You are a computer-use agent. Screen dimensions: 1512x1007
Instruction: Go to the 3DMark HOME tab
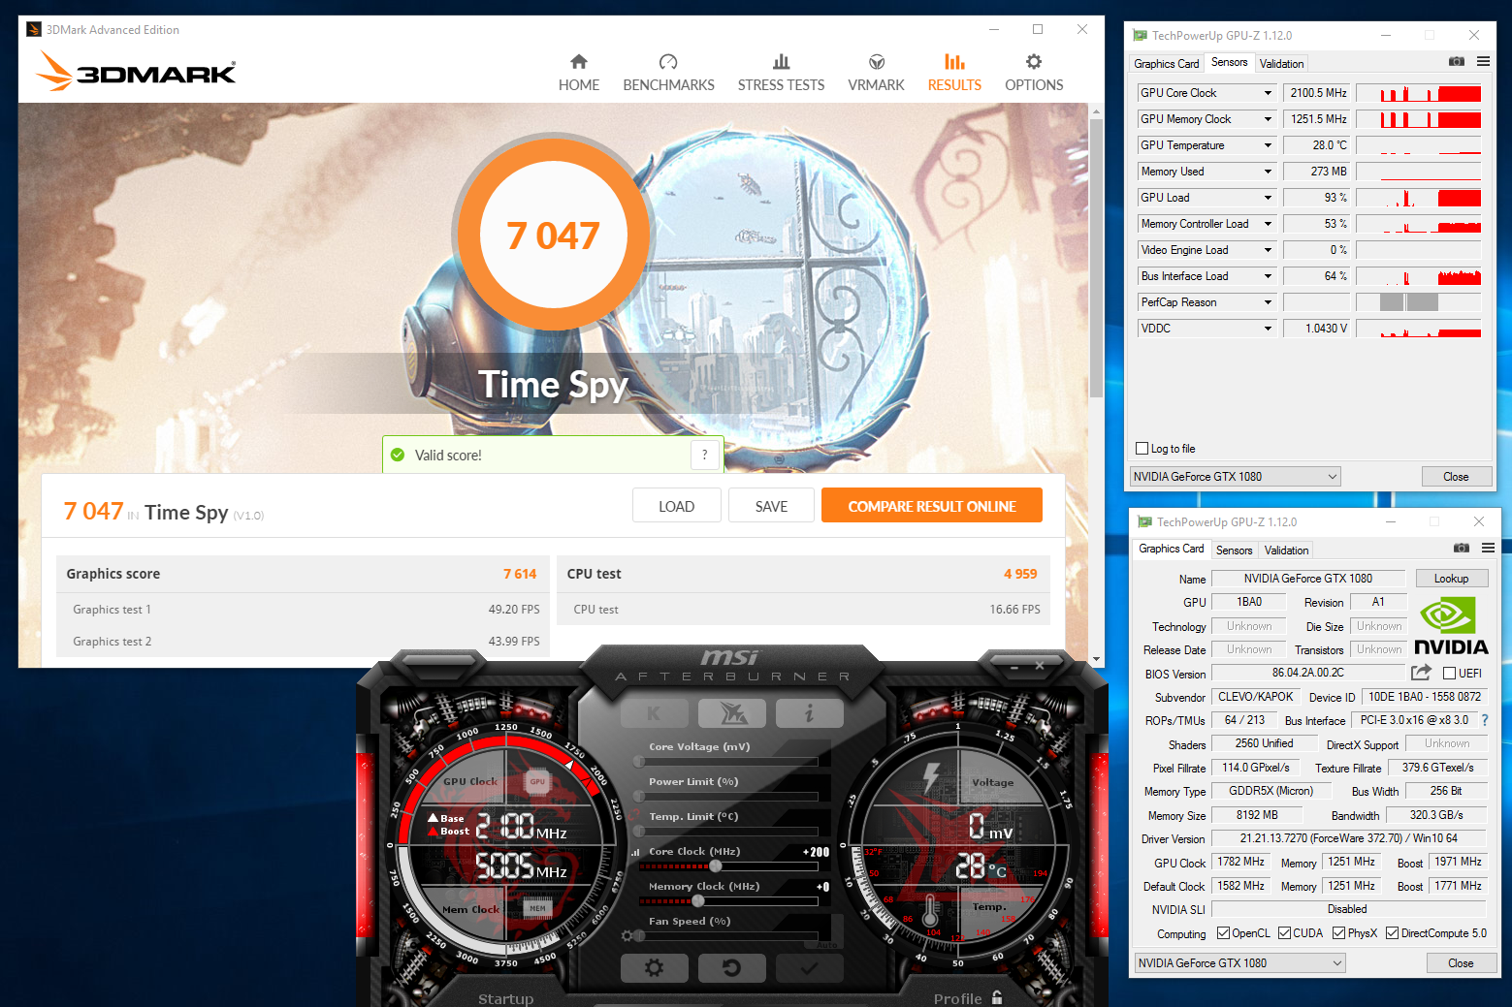click(x=579, y=74)
